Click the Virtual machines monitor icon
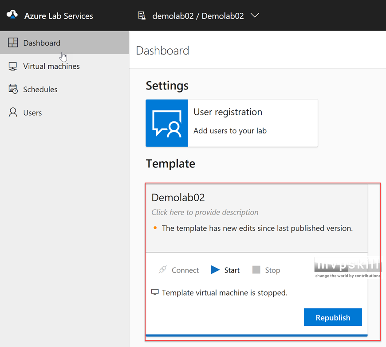Screen dimensions: 386x347 pyautogui.click(x=13, y=66)
